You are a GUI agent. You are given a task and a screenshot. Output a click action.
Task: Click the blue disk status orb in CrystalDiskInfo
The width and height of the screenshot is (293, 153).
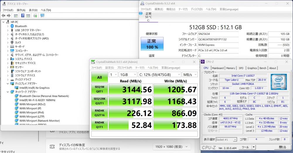pyautogui.click(x=141, y=13)
